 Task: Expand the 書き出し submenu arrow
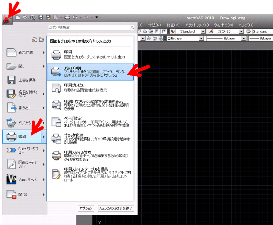[44, 108]
